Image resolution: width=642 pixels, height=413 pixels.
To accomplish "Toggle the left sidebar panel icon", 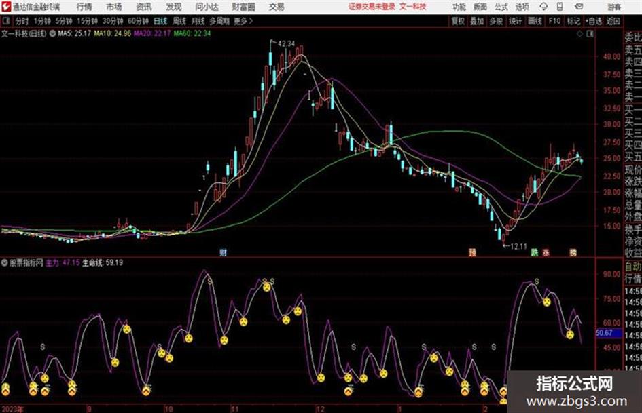I will click(x=5, y=21).
